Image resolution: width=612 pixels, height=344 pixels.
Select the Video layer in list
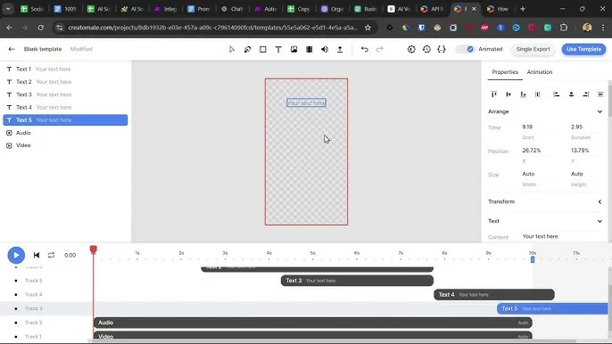tap(65, 145)
